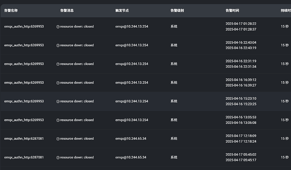Click 'resource down: closed' in the 22:43:04 row
Screen dimensions: 291x170
pyautogui.click(x=77, y=45)
